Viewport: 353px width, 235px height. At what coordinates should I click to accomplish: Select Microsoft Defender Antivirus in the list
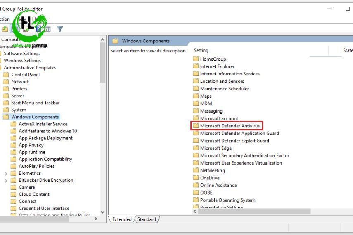coord(227,126)
